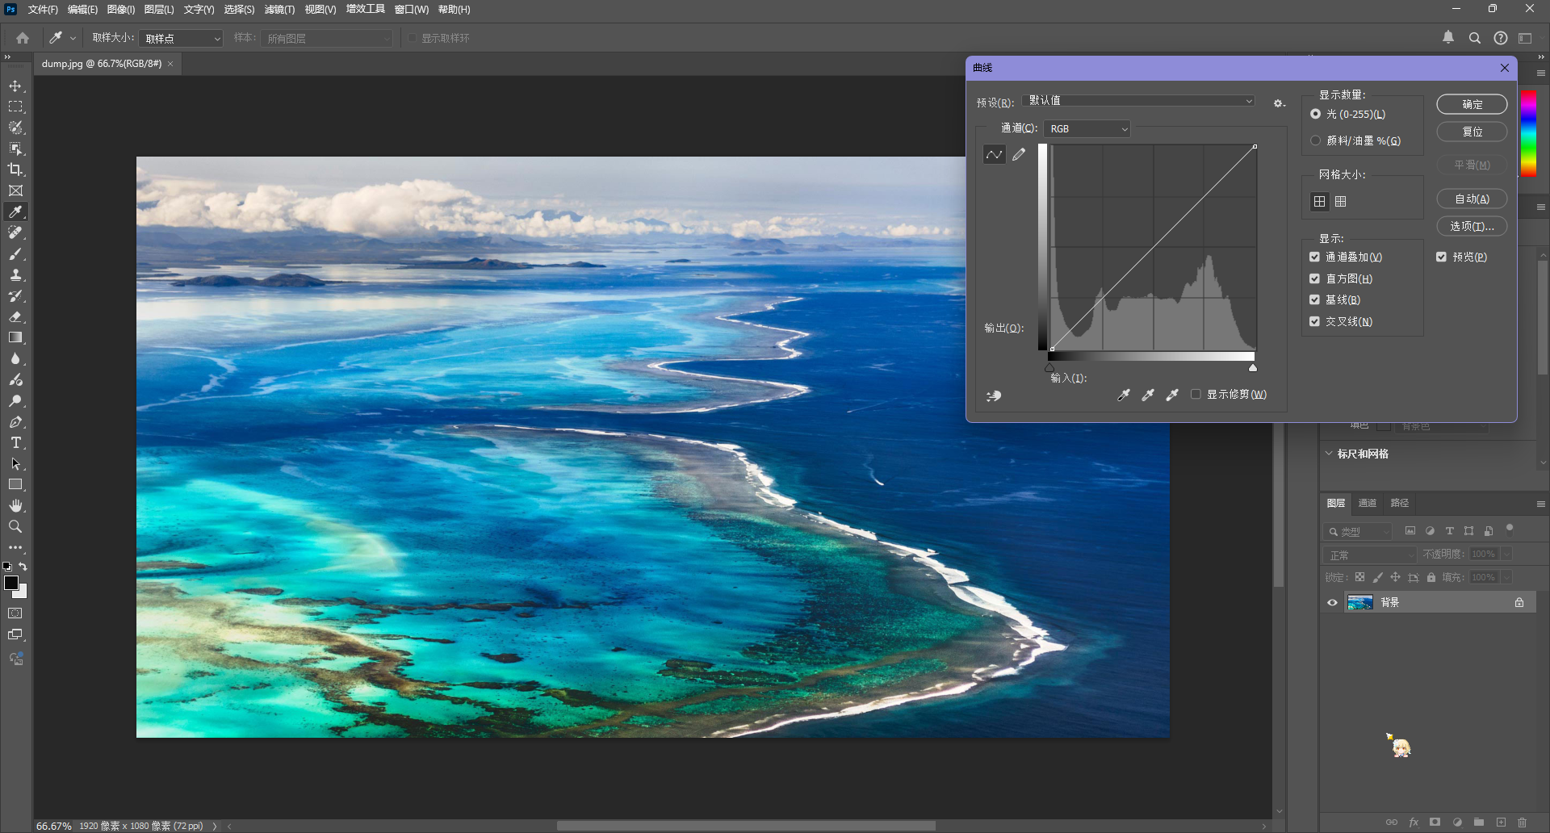Select the detailed grid size icon

[1341, 202]
